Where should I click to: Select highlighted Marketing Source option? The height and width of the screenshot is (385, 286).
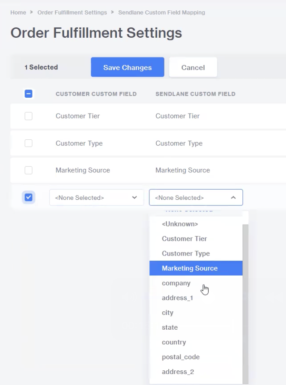click(x=196, y=268)
